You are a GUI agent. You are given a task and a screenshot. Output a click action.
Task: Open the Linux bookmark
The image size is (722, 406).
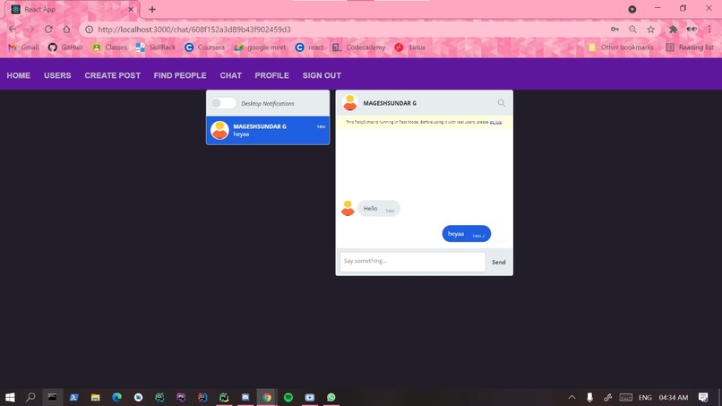(x=410, y=48)
